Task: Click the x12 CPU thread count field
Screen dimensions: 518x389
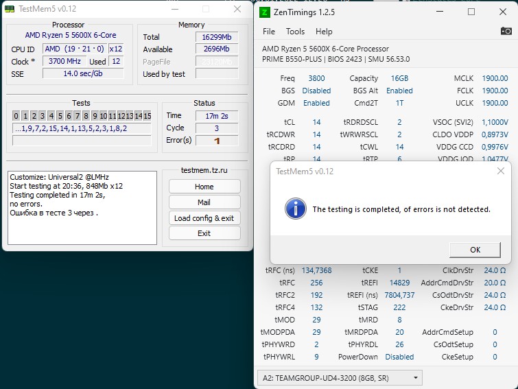Action: pos(116,49)
